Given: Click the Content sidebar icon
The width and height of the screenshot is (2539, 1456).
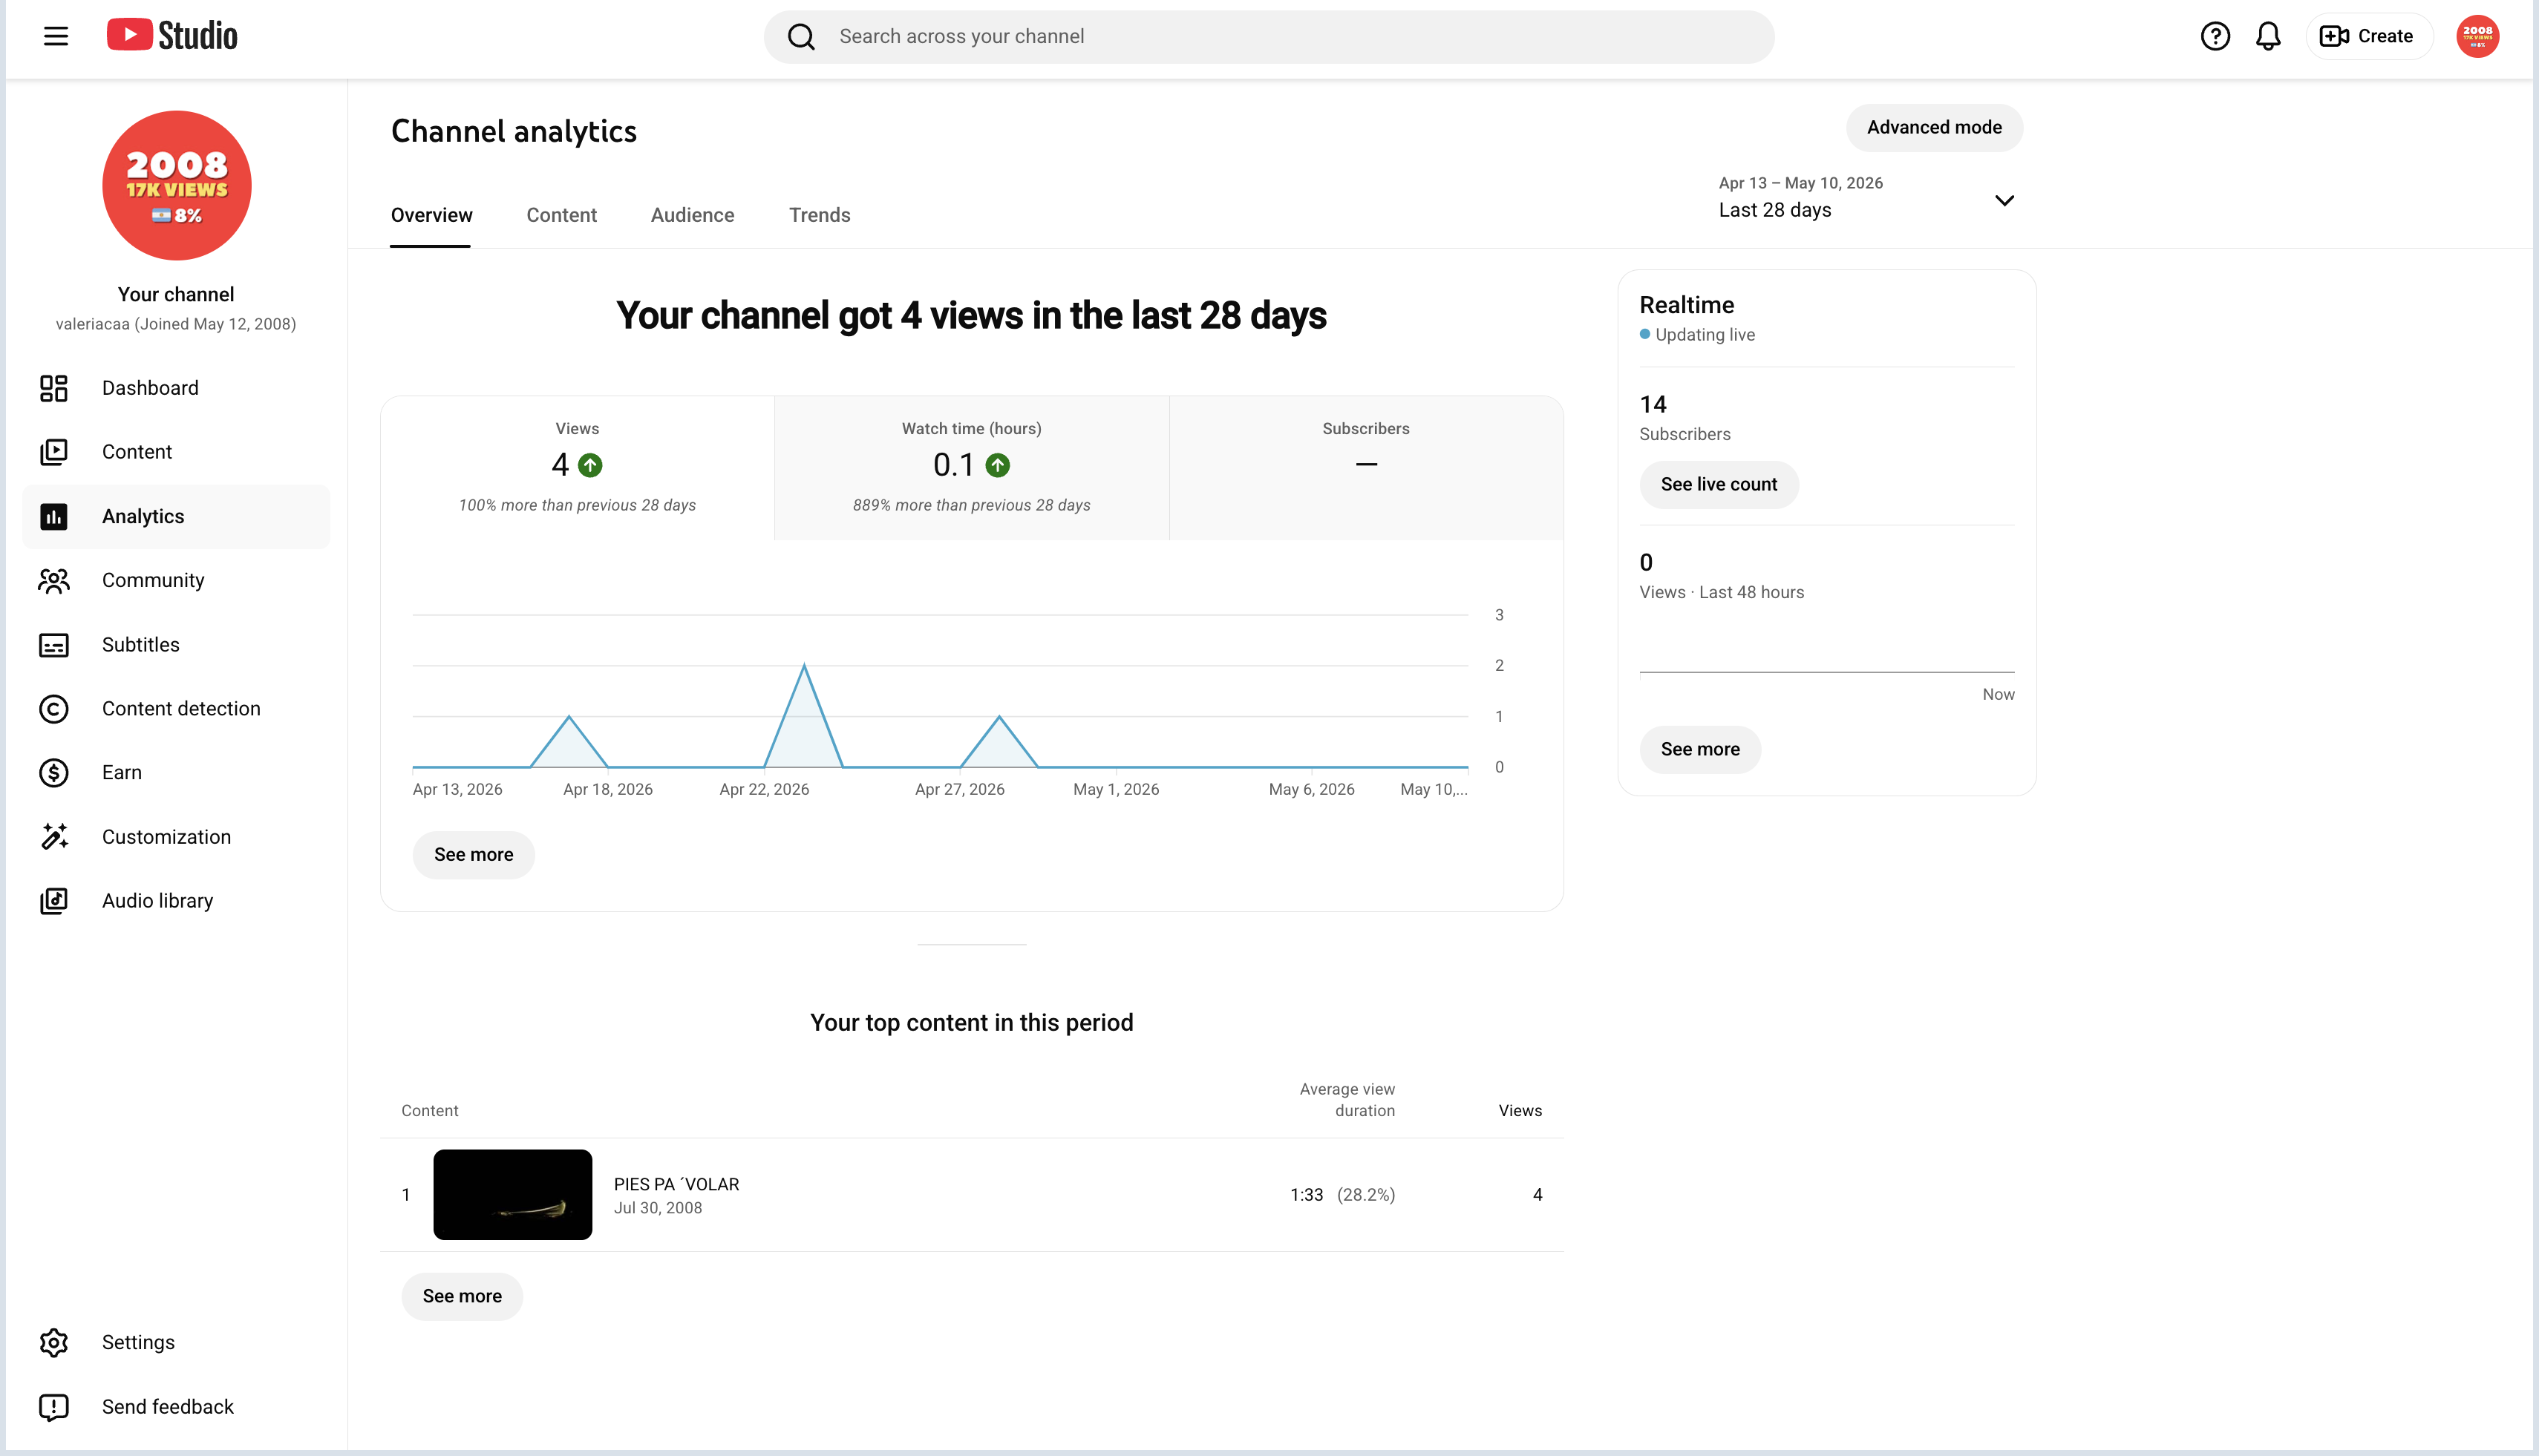Looking at the screenshot, I should [x=54, y=452].
